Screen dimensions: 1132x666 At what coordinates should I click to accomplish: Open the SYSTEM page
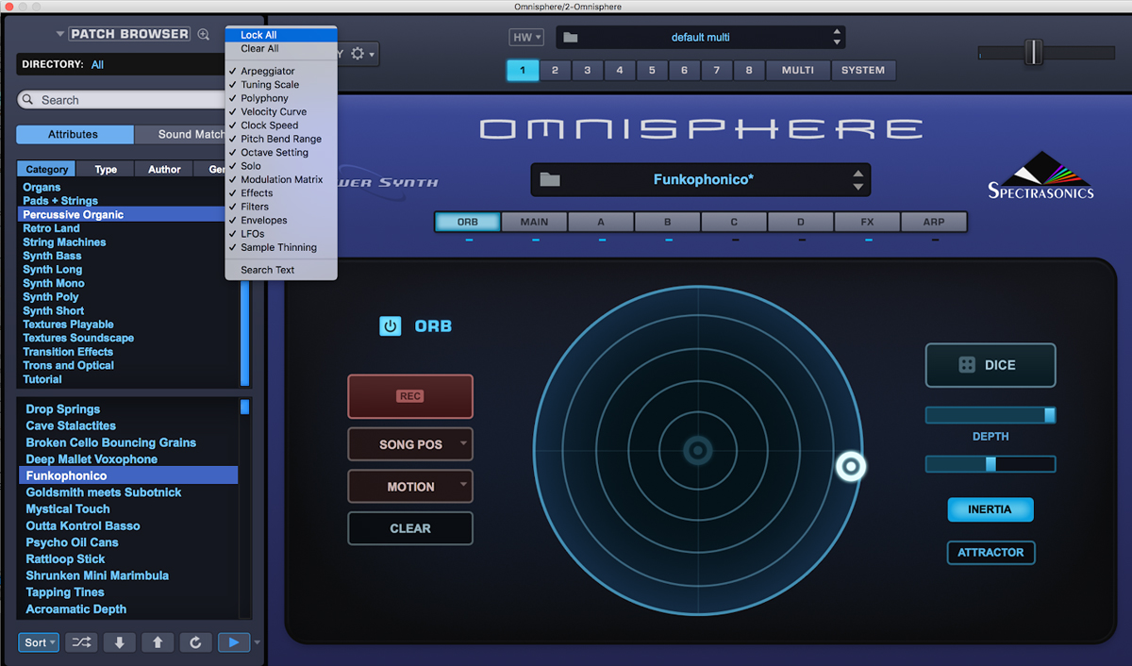[863, 70]
